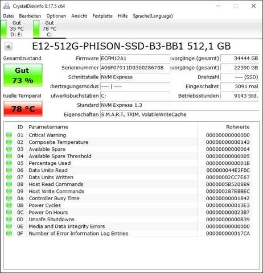Image resolution: width=263 pixels, height=273 pixels.
Task: Click the previous disk arrow button
Action: 8,47
